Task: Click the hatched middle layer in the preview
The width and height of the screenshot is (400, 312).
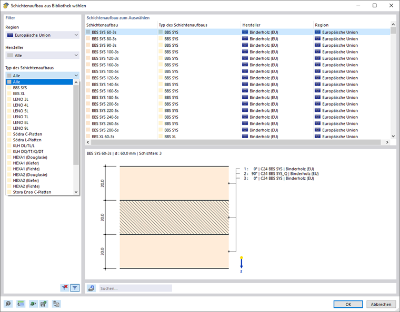Action: (x=174, y=217)
